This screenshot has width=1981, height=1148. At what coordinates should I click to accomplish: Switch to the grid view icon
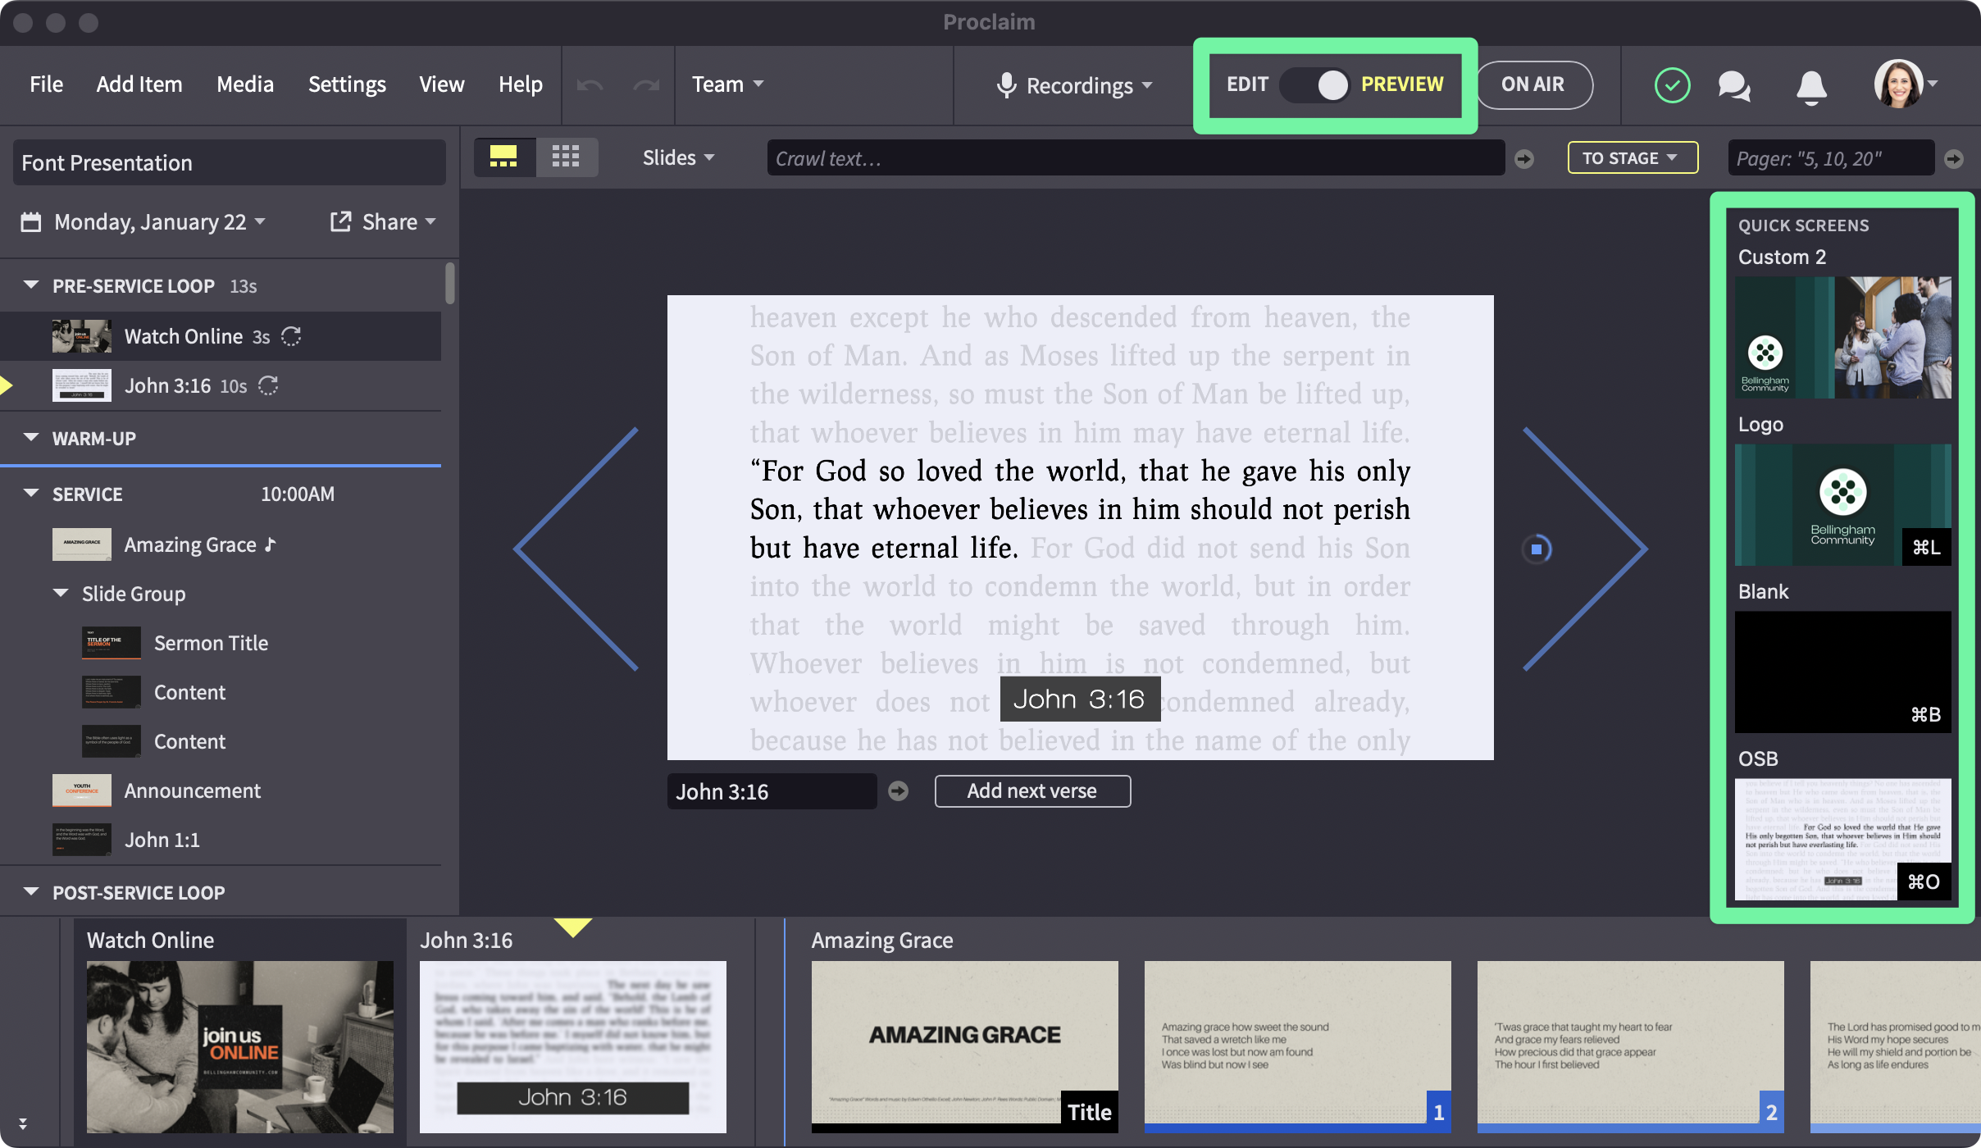click(x=566, y=157)
